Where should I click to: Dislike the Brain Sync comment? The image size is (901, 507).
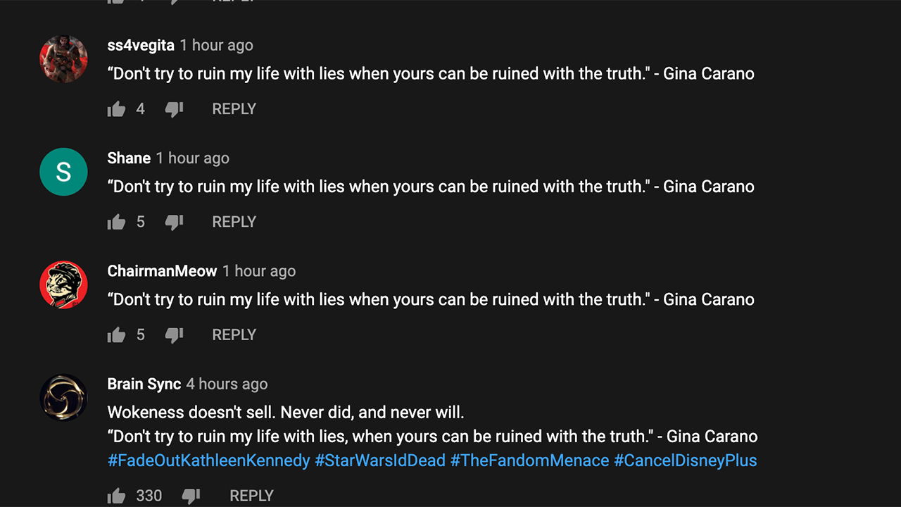tap(191, 496)
